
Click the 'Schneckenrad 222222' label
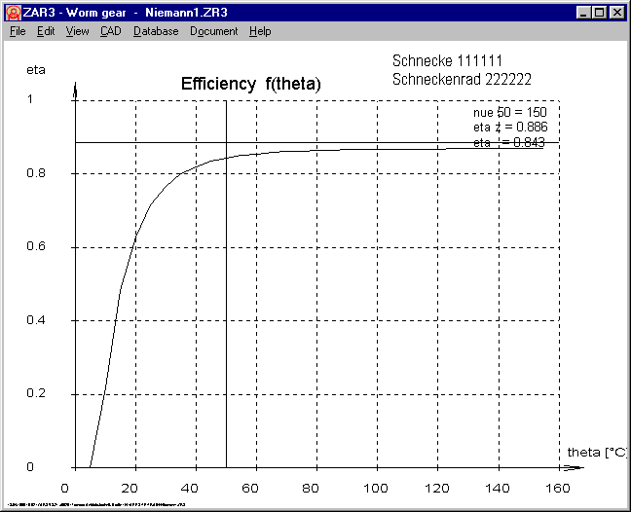tap(461, 79)
